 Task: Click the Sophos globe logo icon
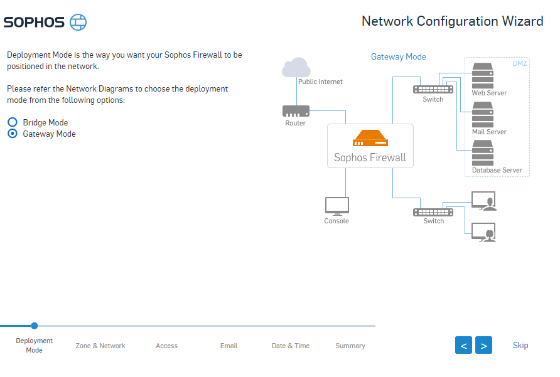point(78,22)
